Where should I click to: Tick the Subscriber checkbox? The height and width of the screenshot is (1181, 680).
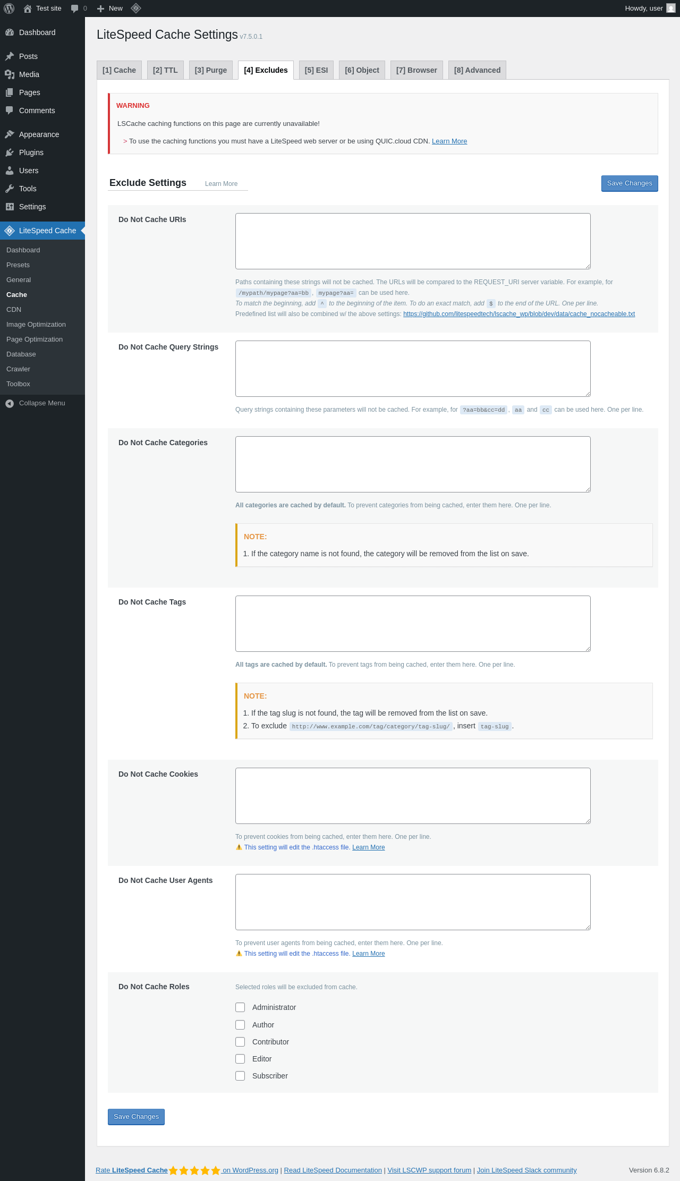click(x=240, y=1076)
